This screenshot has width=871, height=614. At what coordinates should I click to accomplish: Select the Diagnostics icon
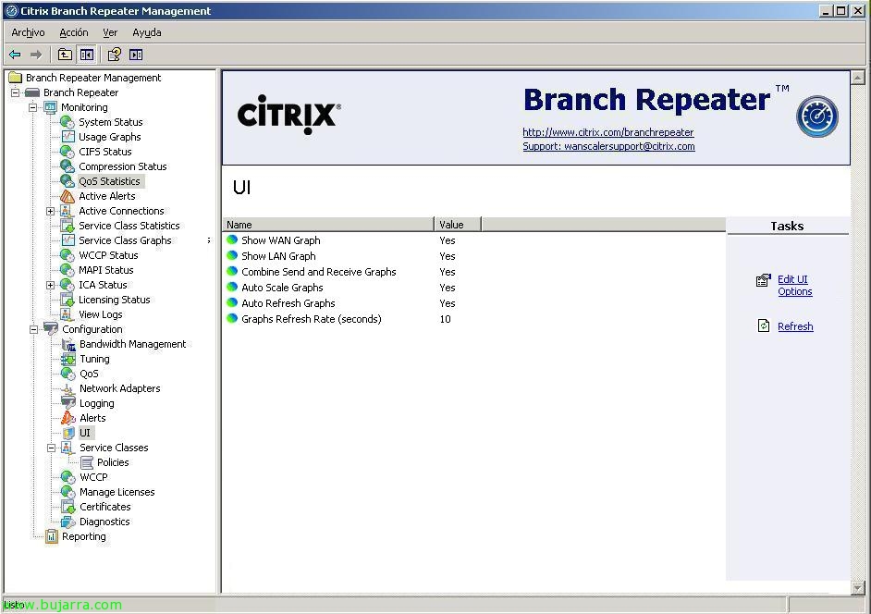pos(68,522)
